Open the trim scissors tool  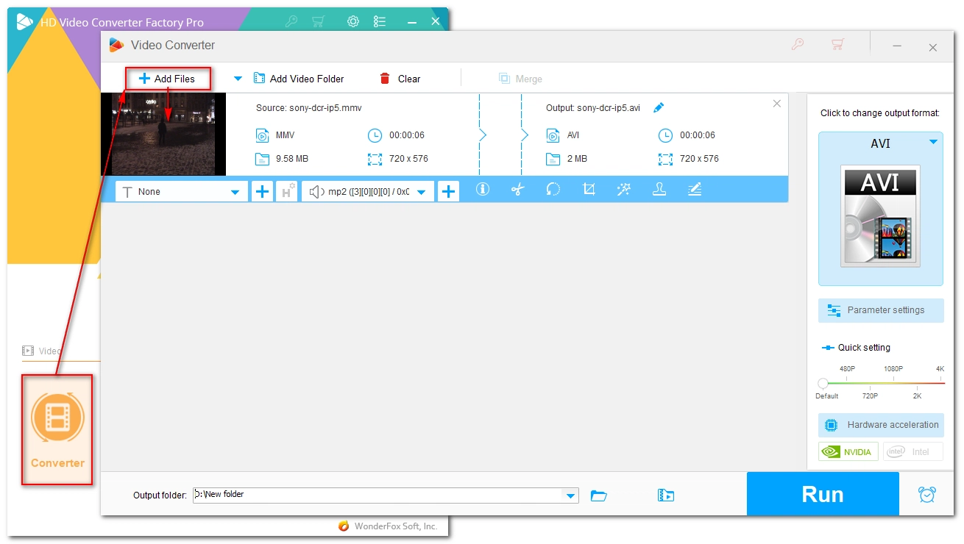[518, 190]
